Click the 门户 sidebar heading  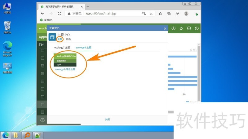(x=42, y=45)
